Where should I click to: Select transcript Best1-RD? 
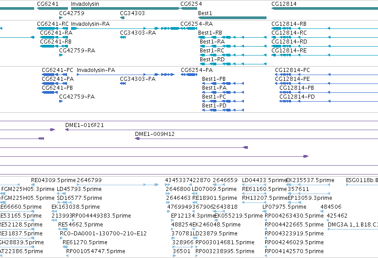pyautogui.click(x=212, y=60)
